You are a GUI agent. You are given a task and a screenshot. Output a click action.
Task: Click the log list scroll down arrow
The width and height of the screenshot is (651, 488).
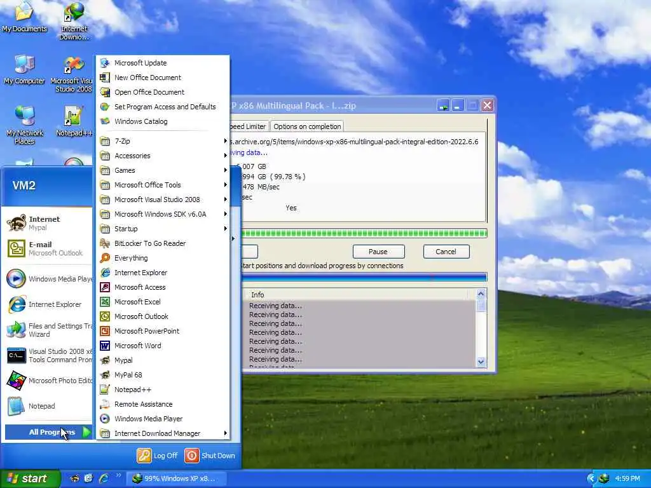[481, 362]
